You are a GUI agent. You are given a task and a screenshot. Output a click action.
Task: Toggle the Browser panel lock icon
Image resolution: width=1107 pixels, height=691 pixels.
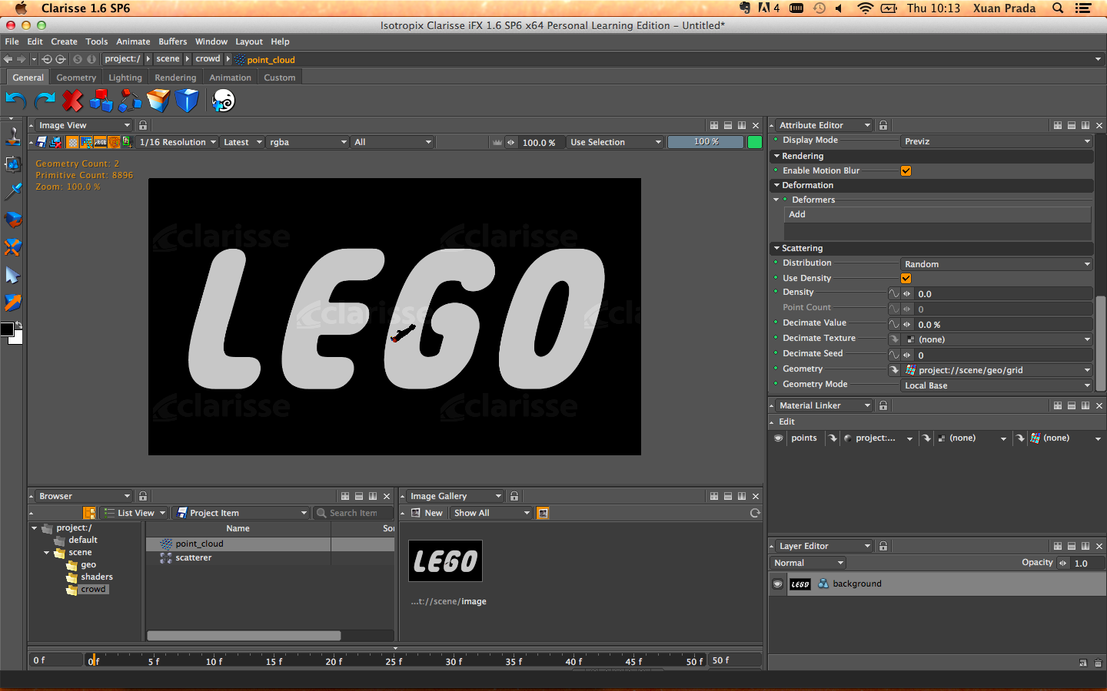143,496
